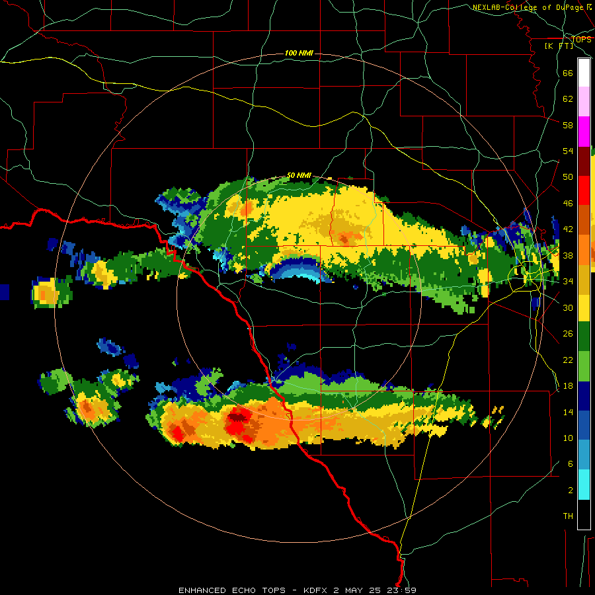
Task: Click the sky blue legend swatch
Action: (584, 455)
